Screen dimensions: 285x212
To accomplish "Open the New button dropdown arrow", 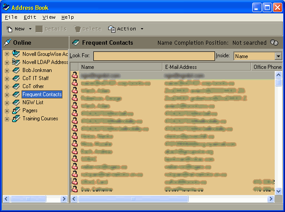I will pos(30,29).
